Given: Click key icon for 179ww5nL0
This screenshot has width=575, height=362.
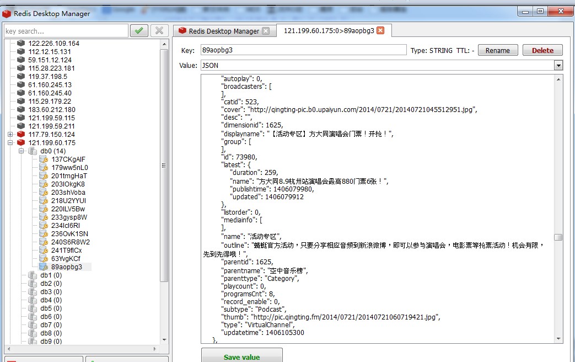Looking at the screenshot, I should 44,167.
